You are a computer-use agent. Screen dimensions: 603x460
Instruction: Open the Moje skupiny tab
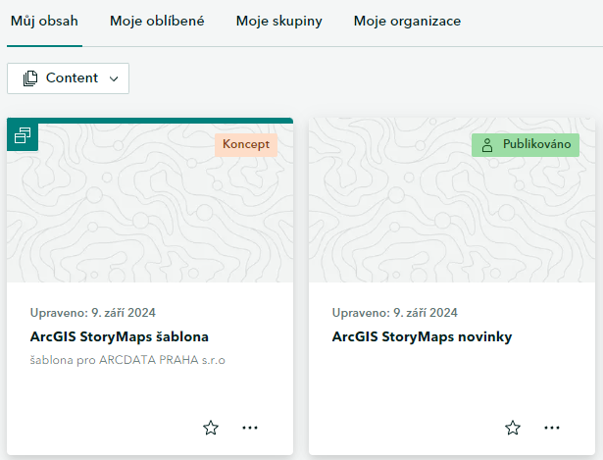click(x=278, y=22)
